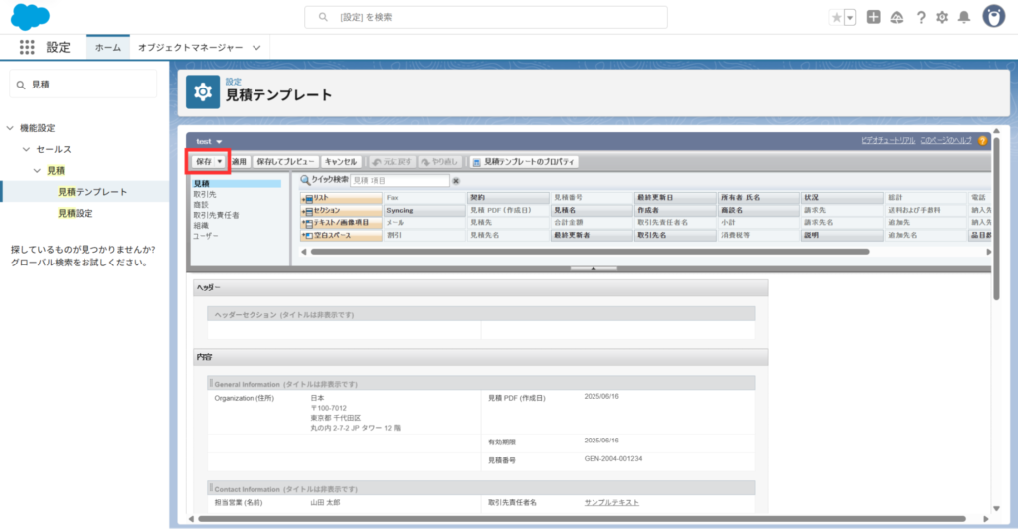Click the 適用 button
Viewport: 1018px width, 529px height.
tap(239, 162)
